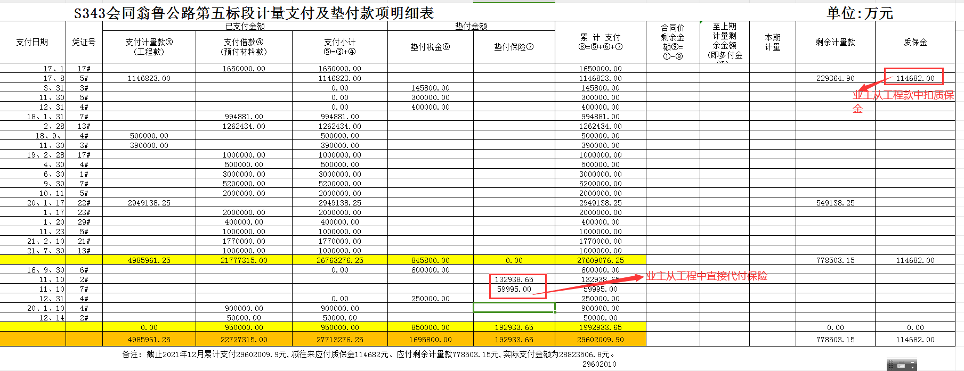Open the language bar options arrow
Image resolution: width=964 pixels, height=371 pixels.
tap(913, 368)
